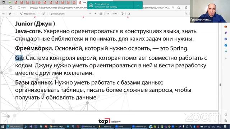Switch to the green-icon browser tab
Screen dimensions: 230x129
click(x=10, y=3)
